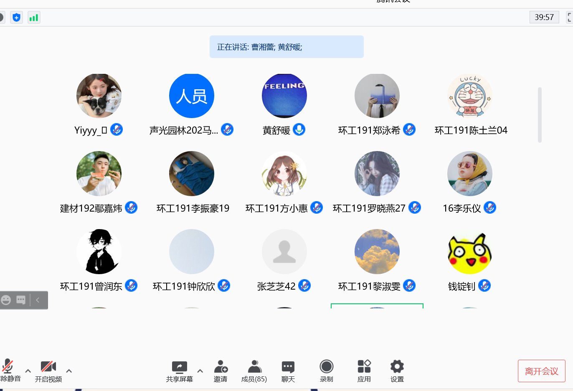Check the green network signal icon
573x391 pixels.
coord(34,18)
